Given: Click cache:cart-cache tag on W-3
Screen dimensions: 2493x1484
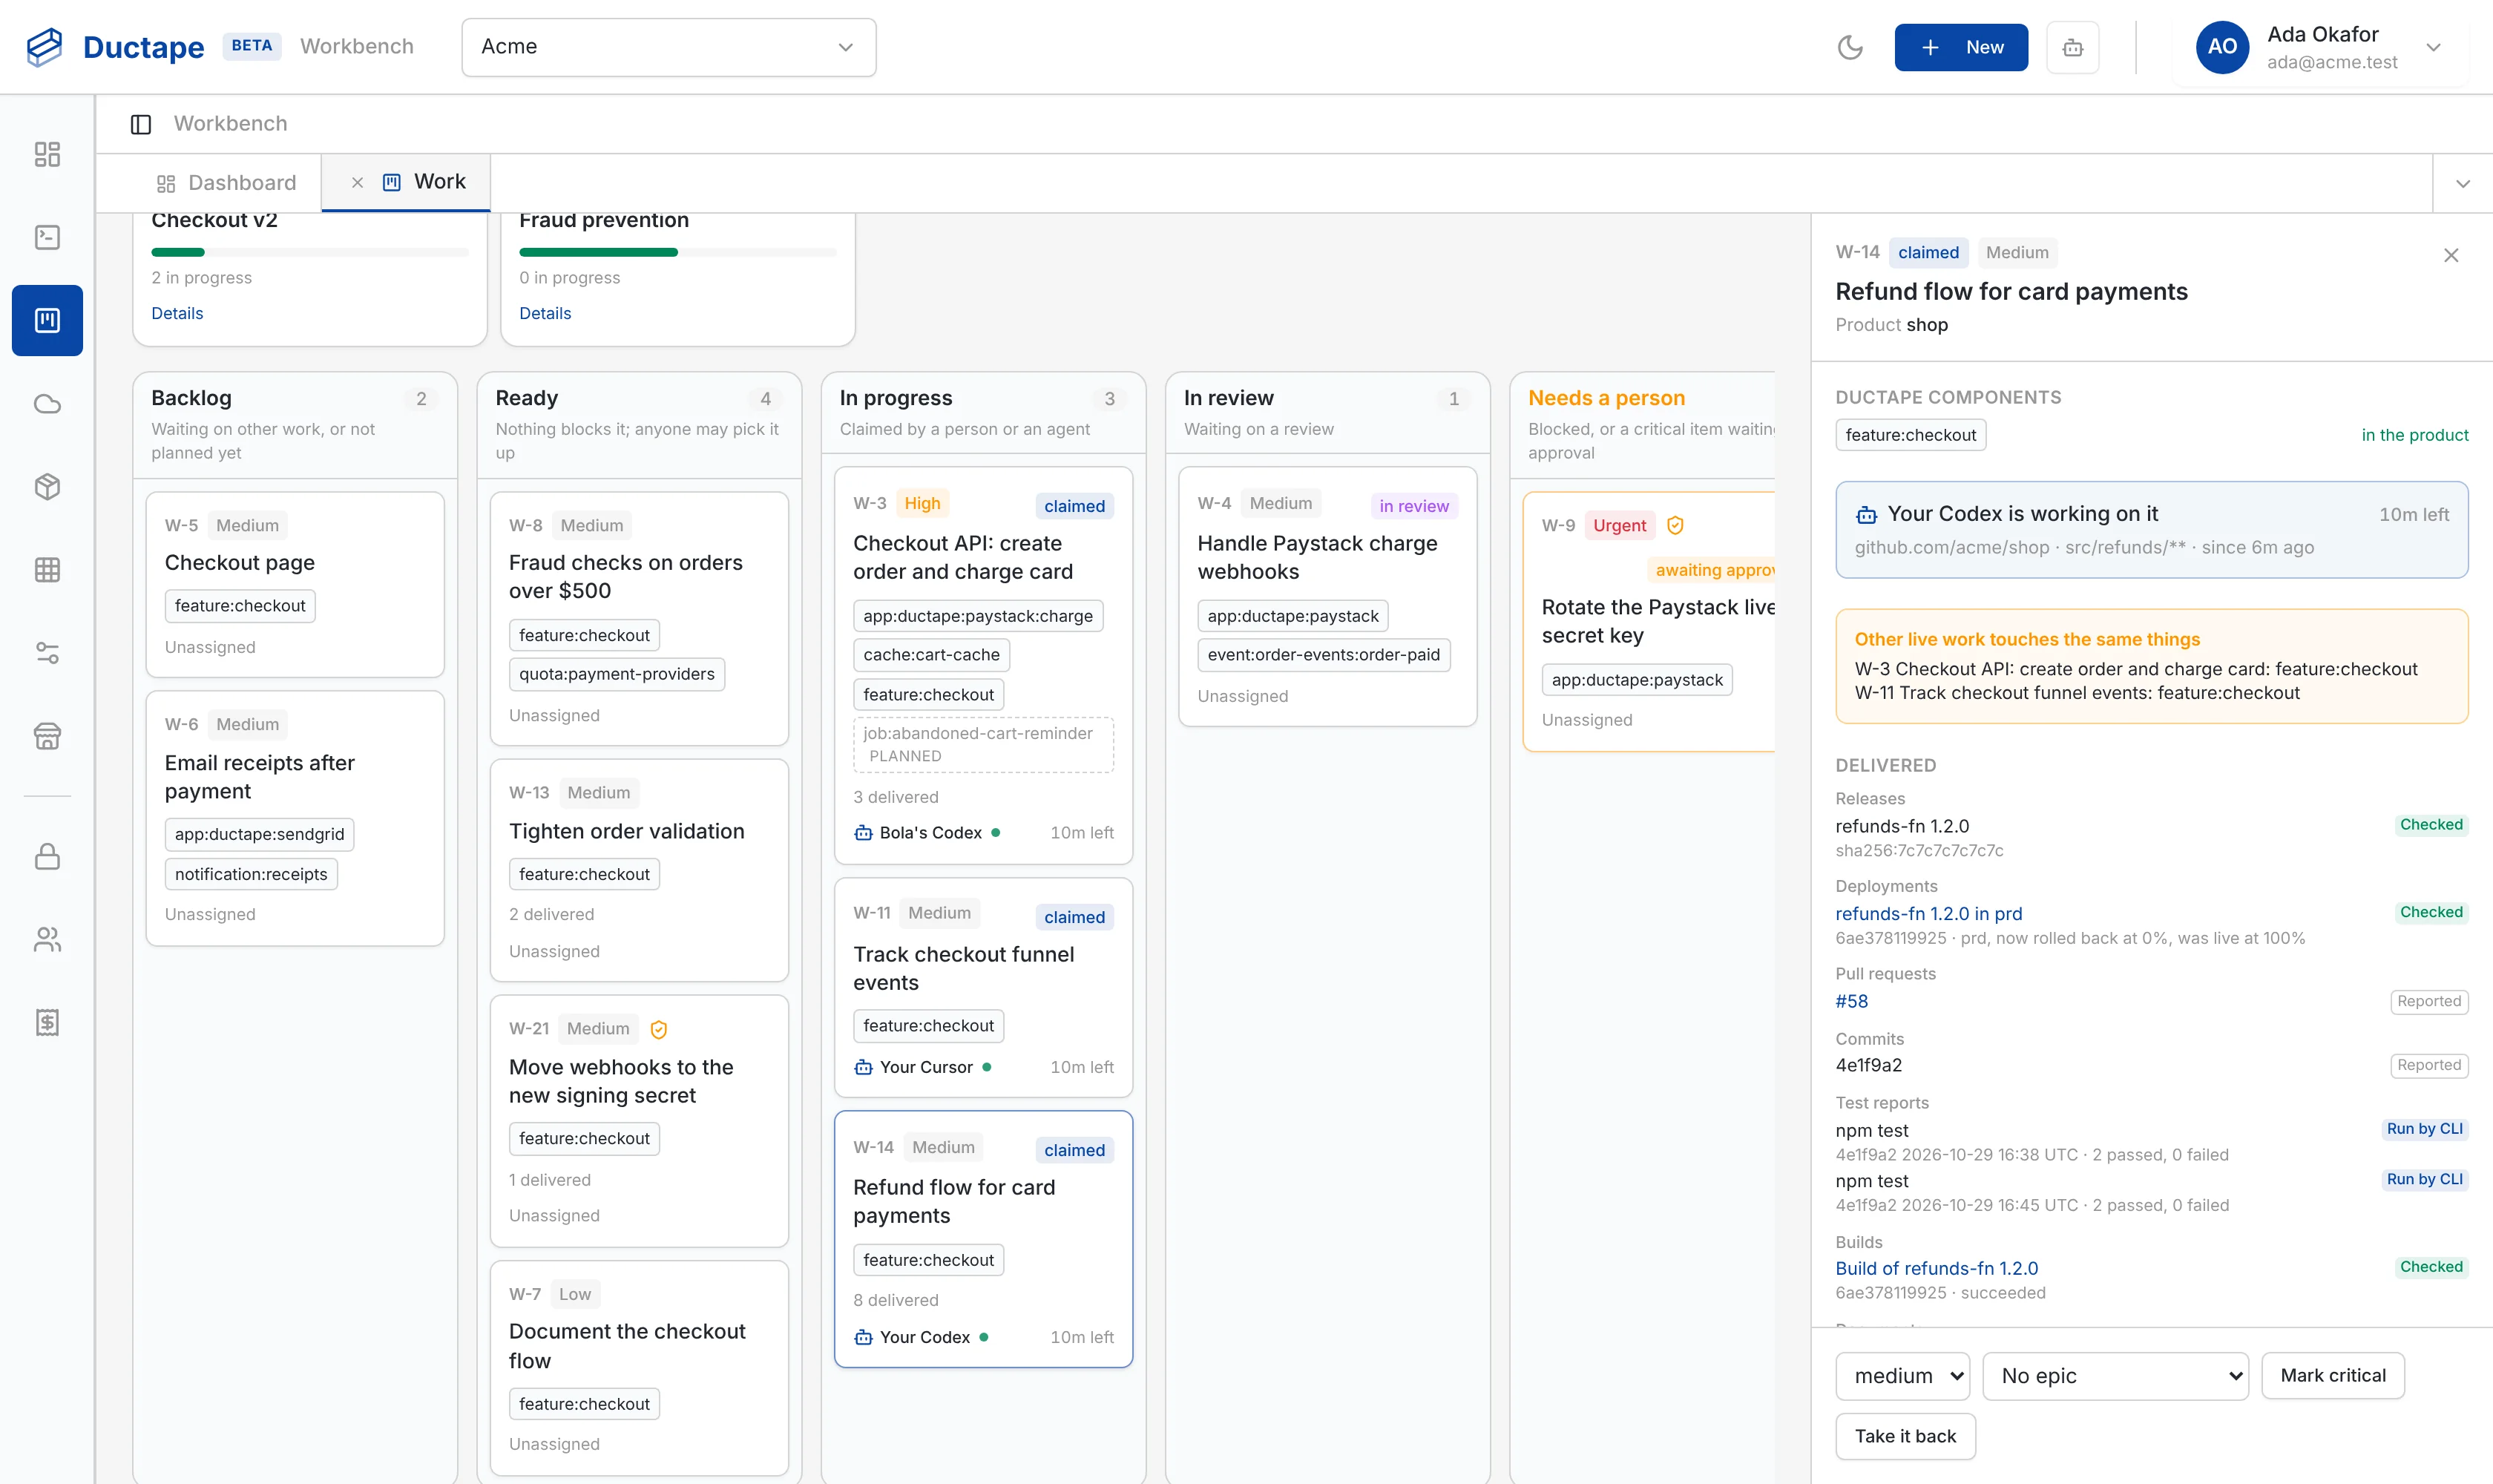Looking at the screenshot, I should (x=931, y=655).
